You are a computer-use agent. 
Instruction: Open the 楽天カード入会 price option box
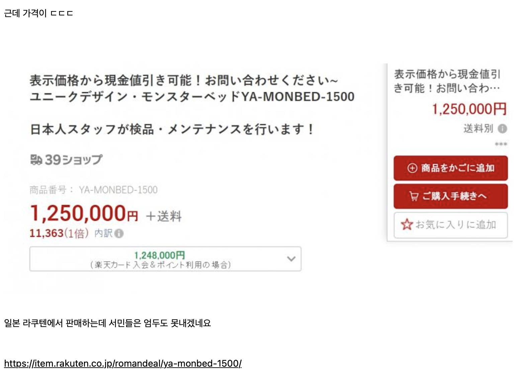160,259
